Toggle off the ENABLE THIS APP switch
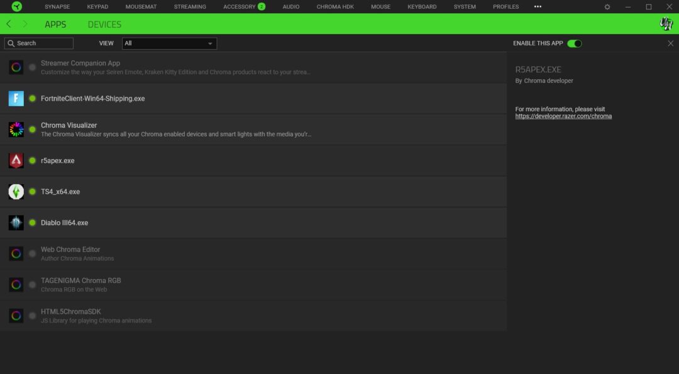Viewport: 679px width, 374px height. coord(574,43)
